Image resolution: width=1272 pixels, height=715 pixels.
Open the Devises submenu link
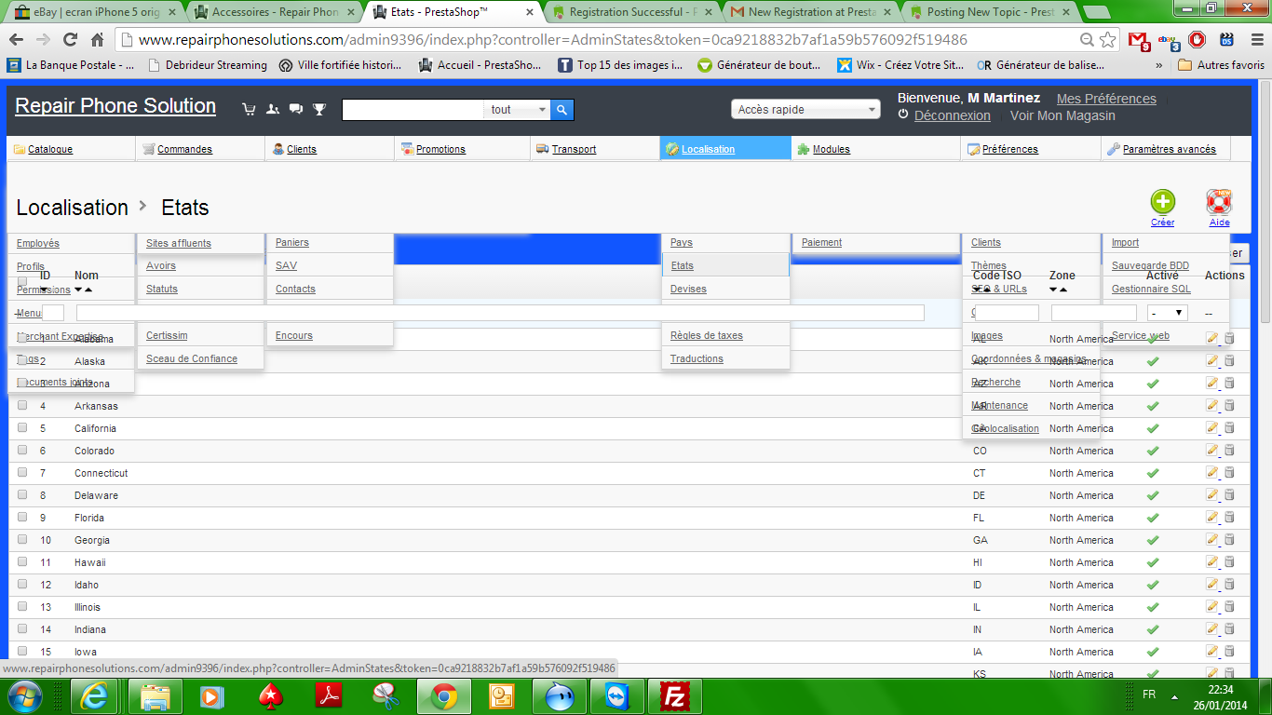tap(688, 289)
